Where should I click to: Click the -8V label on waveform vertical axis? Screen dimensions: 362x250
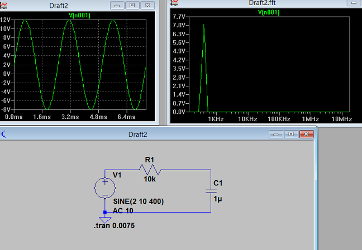(x=6, y=109)
